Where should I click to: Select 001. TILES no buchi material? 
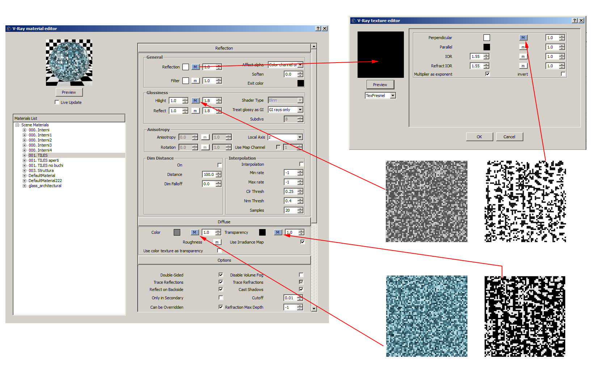[46, 165]
